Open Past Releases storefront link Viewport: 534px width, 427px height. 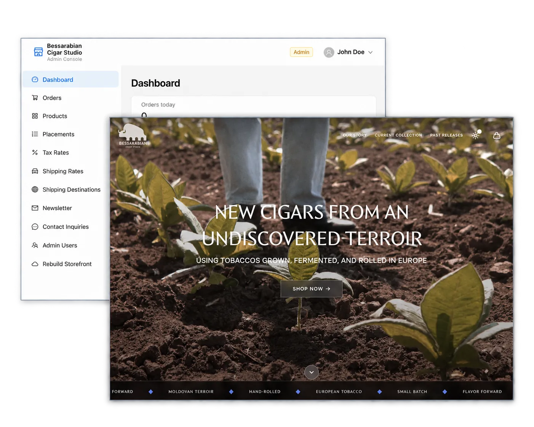pyautogui.click(x=446, y=135)
